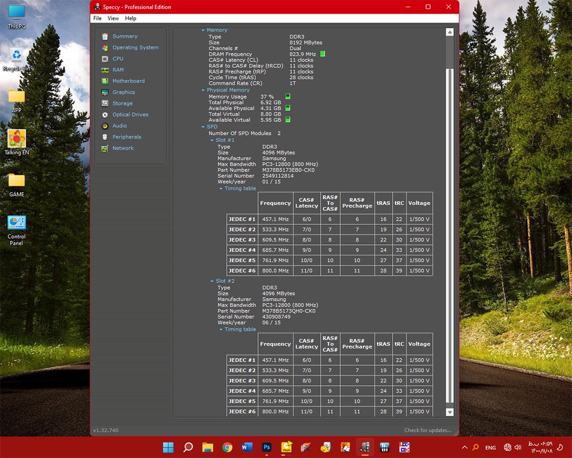Open the taskbar clock and date

[x=540, y=447]
